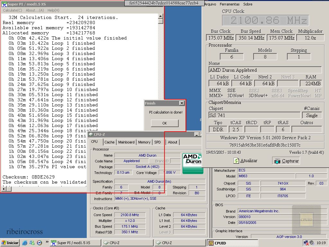Click the network tray icon with red X
Image resolution: width=329 pixels, height=247 pixels.
click(306, 243)
